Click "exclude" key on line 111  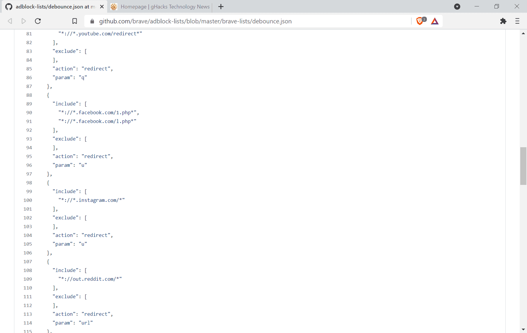pyautogui.click(x=65, y=296)
